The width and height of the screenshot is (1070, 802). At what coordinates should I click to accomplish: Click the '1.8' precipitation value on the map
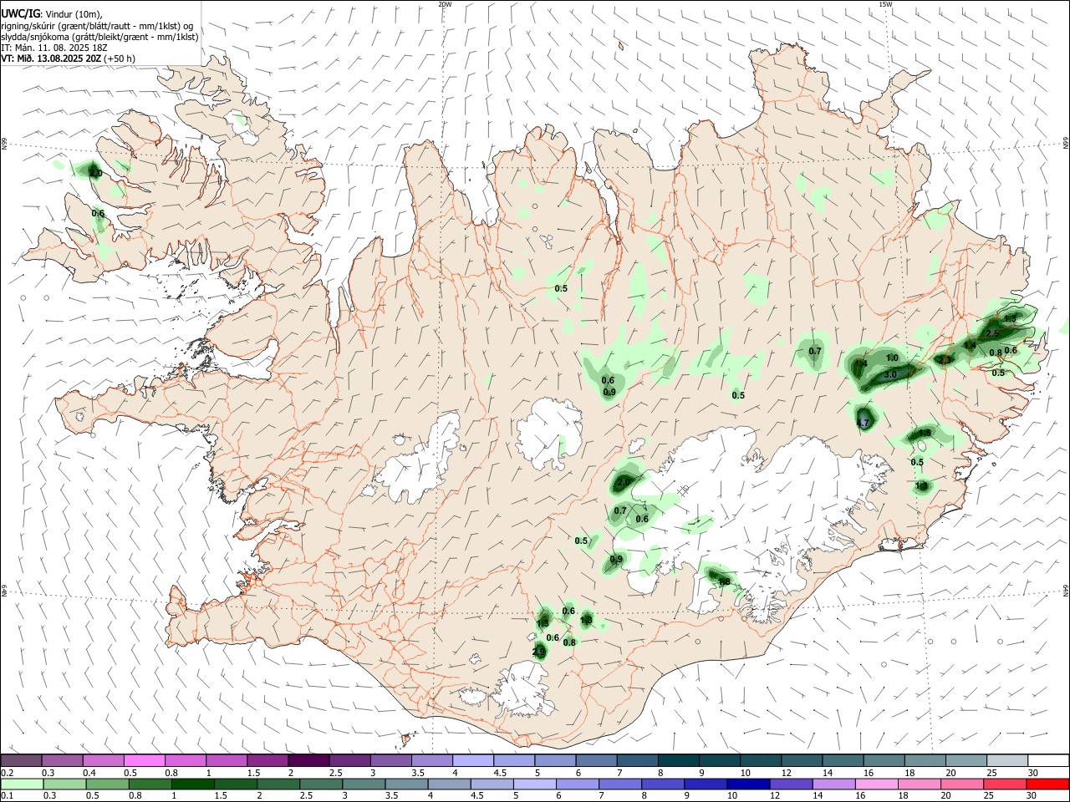(725, 581)
